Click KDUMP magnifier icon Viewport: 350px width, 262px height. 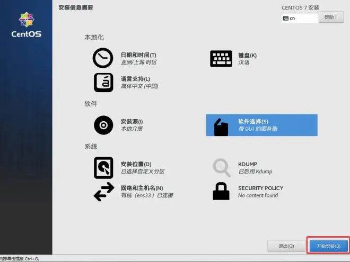tap(222, 168)
